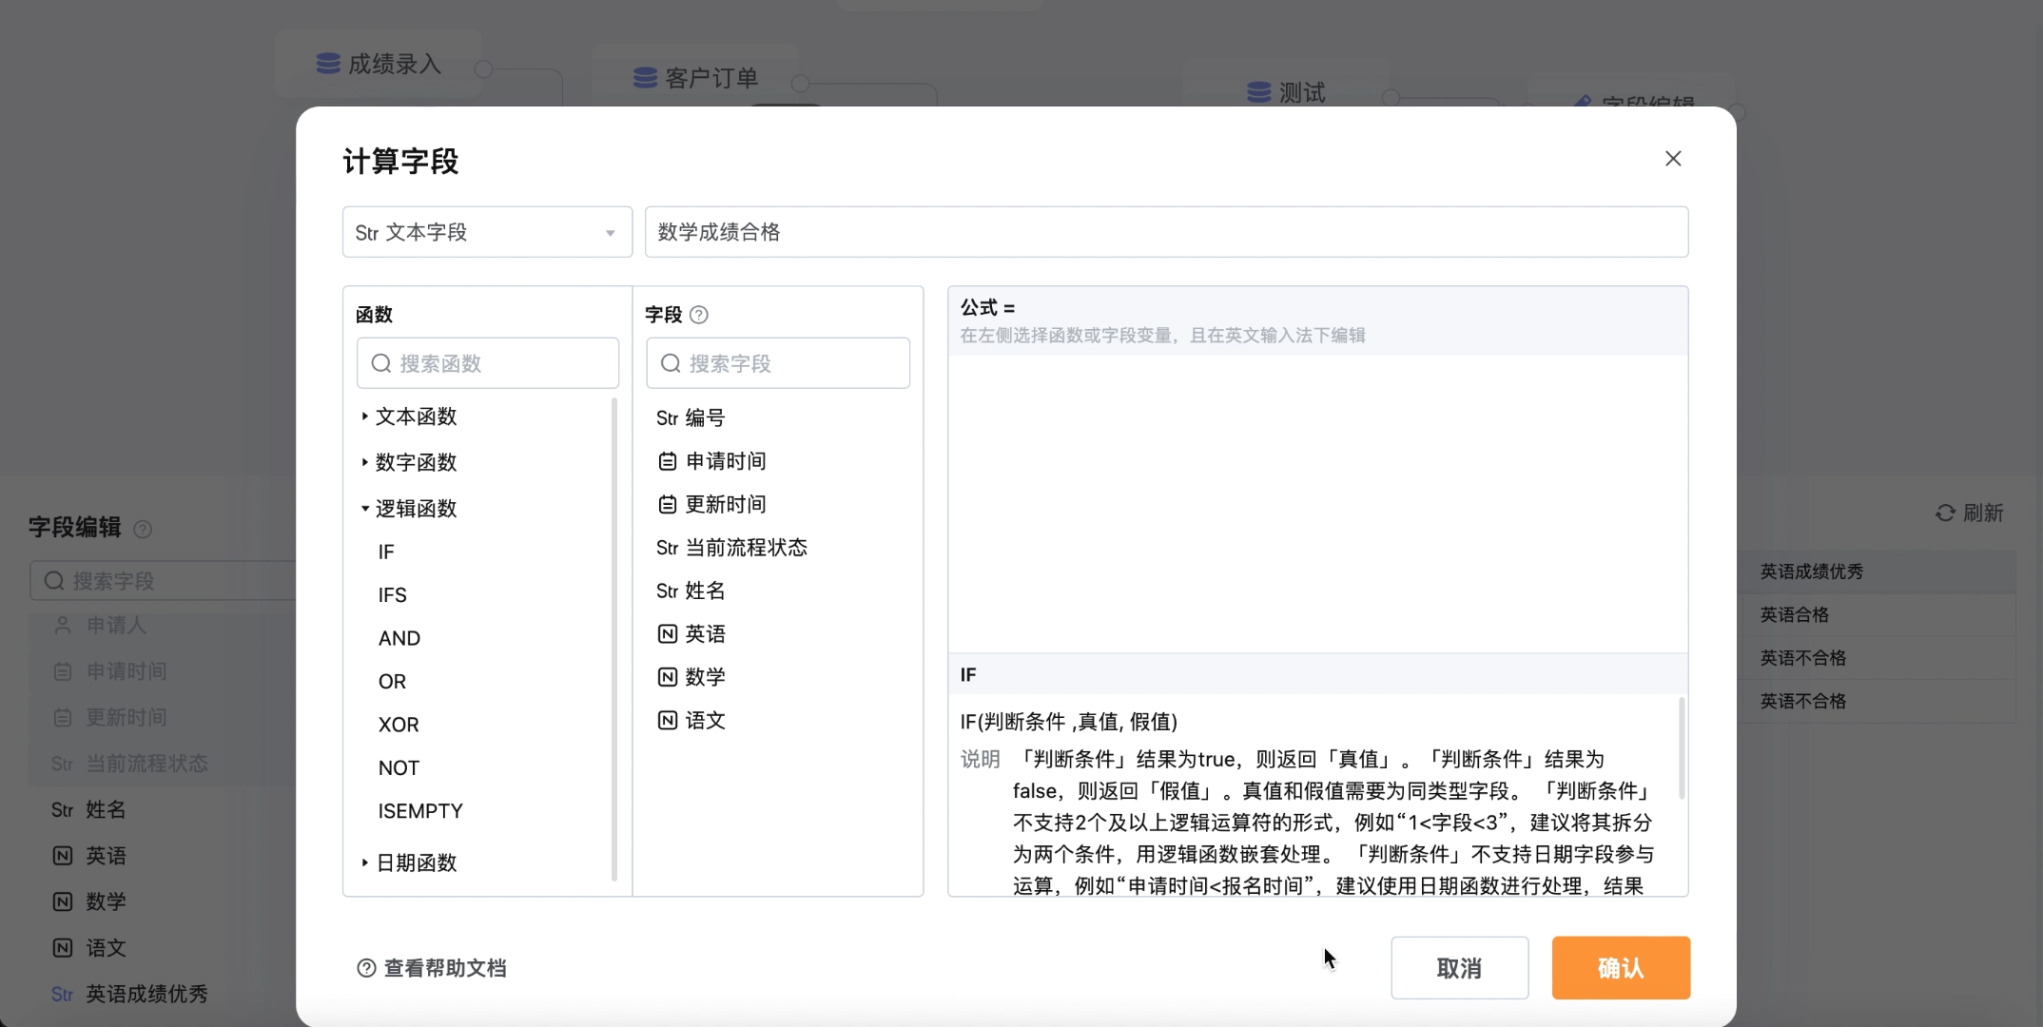Insert the Str 姓名 field in dialog
The height and width of the screenshot is (1027, 2043).
pyautogui.click(x=691, y=591)
